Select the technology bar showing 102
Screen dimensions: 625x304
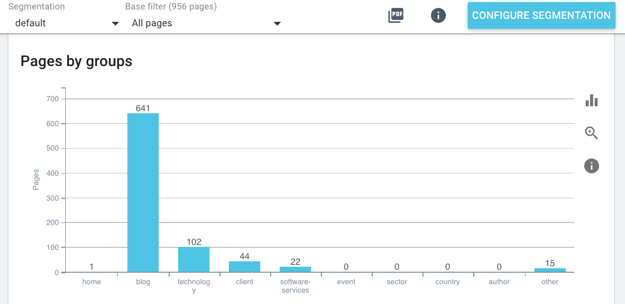coord(194,259)
